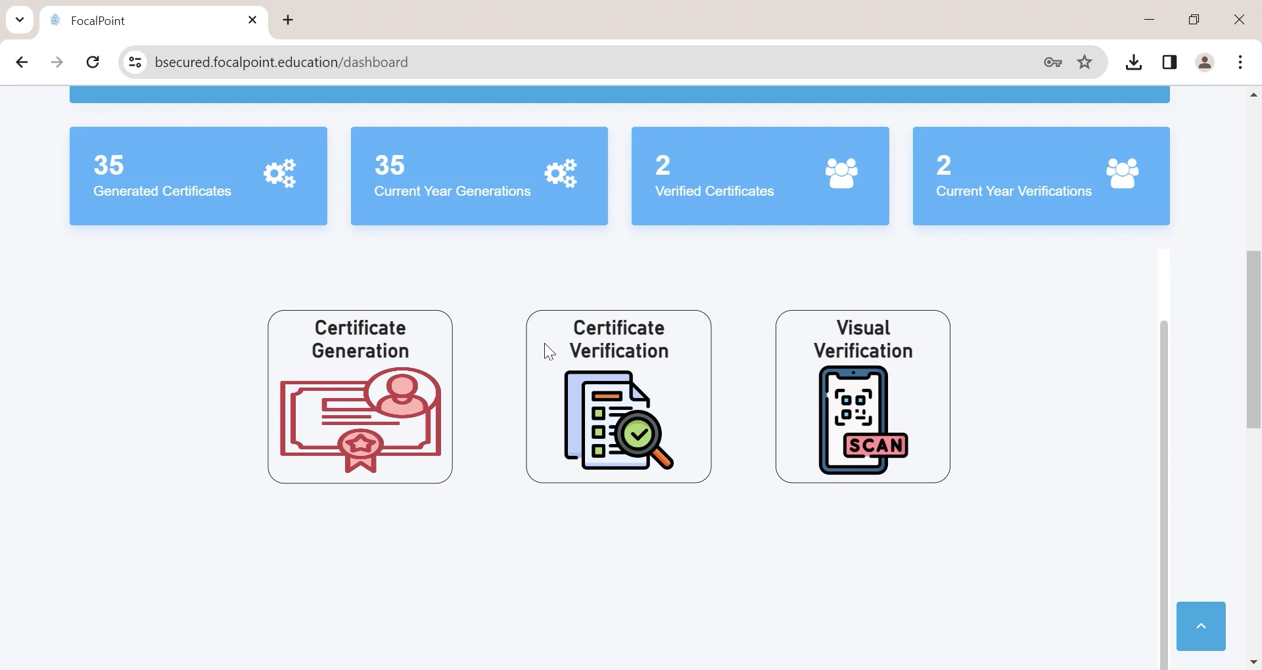Open site settings via the tune icon
This screenshot has height=670, width=1262.
coord(135,62)
